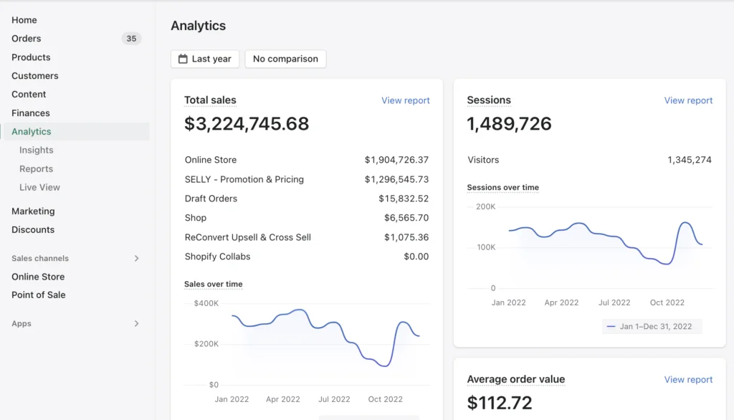734x420 pixels.
Task: Open the Online Store sales channel
Action: (39, 277)
